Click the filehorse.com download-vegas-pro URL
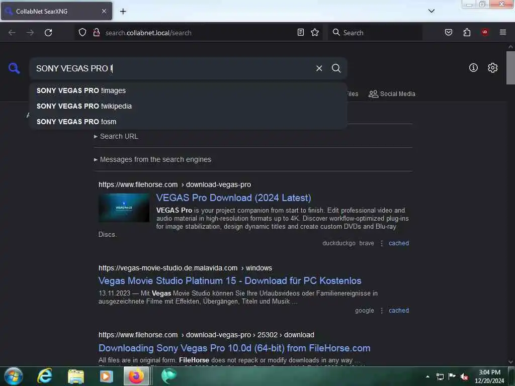This screenshot has width=515, height=386. (175, 184)
